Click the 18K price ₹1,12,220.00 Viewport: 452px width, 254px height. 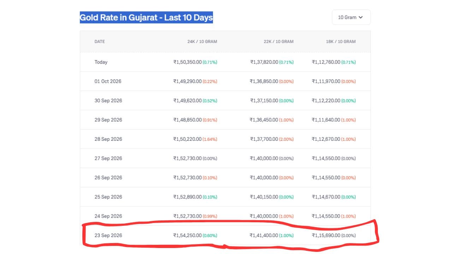tap(326, 101)
